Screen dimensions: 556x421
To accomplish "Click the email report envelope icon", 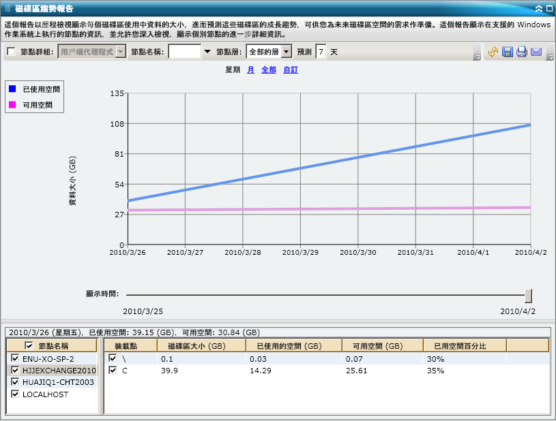I will (x=536, y=52).
